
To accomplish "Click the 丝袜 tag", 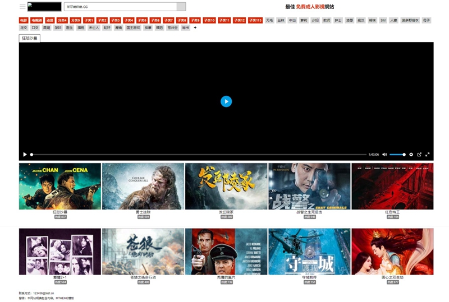I will (281, 20).
